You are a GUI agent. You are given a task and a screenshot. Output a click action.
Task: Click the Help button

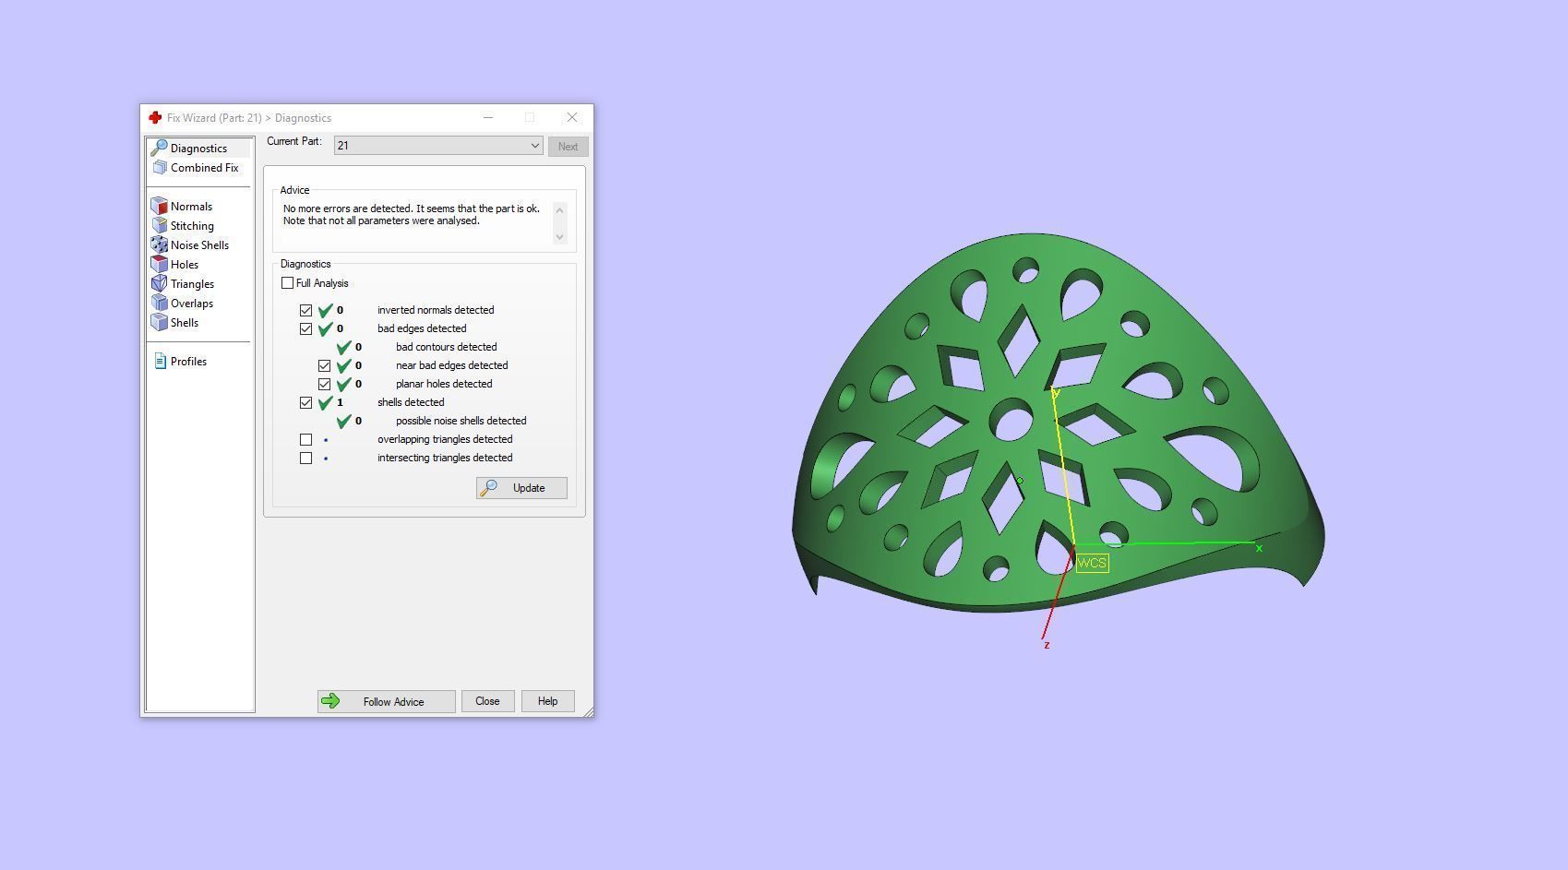[x=547, y=701]
